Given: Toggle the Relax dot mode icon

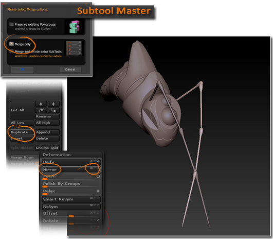Looking at the screenshot, I should (x=98, y=191).
